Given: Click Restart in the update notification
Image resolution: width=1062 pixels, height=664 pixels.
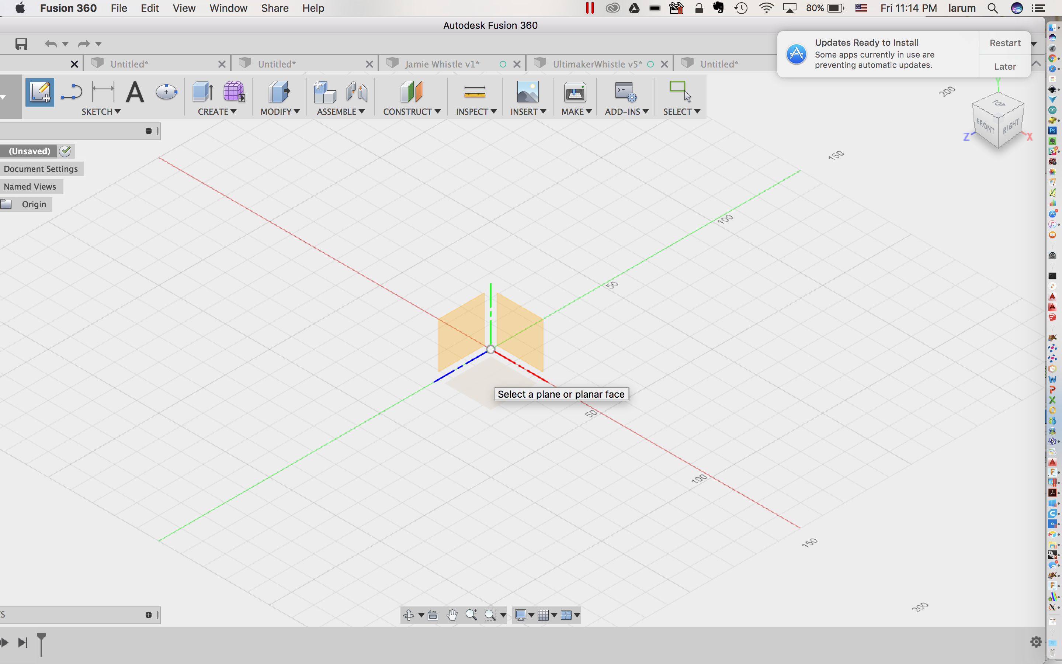Looking at the screenshot, I should point(1005,43).
